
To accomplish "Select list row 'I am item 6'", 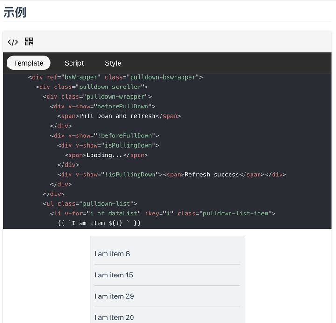I will (x=167, y=254).
